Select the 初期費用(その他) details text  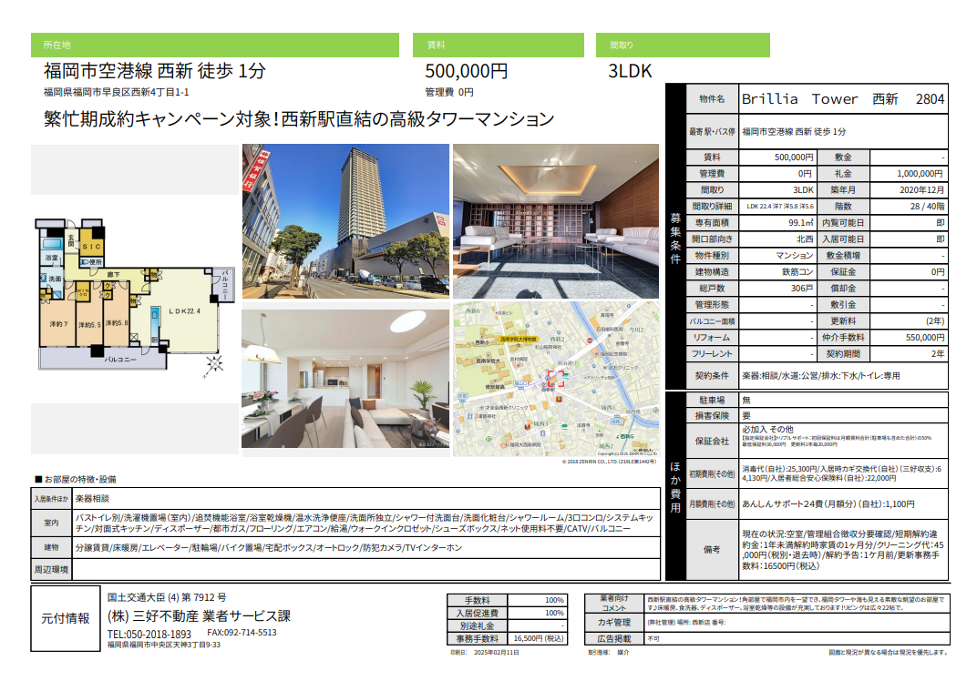tap(842, 473)
